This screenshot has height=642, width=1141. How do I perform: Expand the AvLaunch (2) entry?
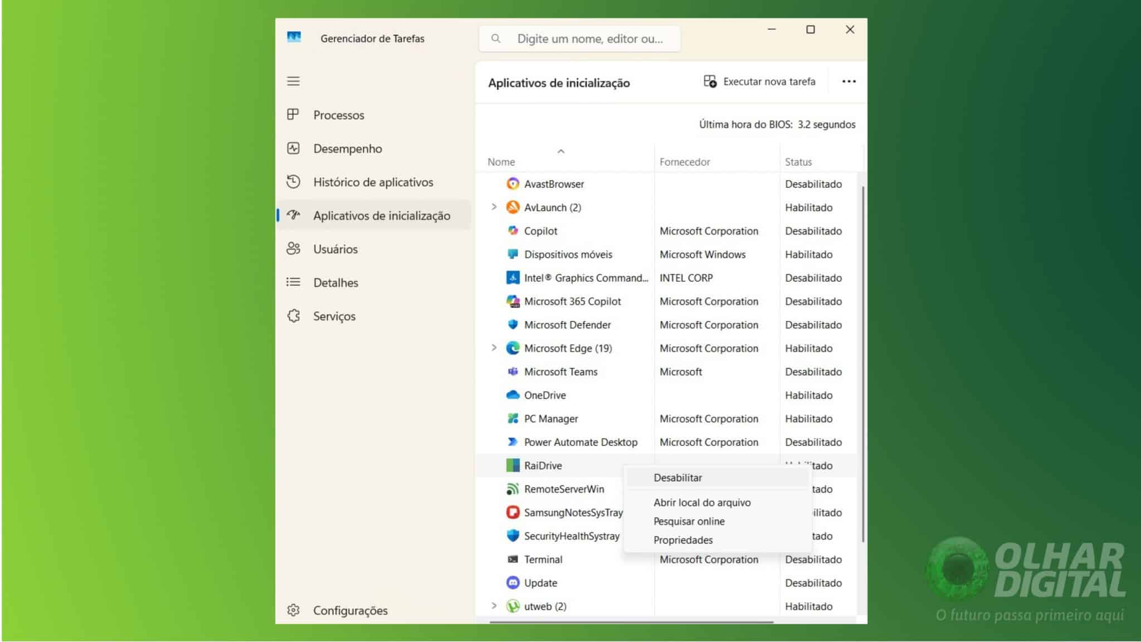click(494, 207)
